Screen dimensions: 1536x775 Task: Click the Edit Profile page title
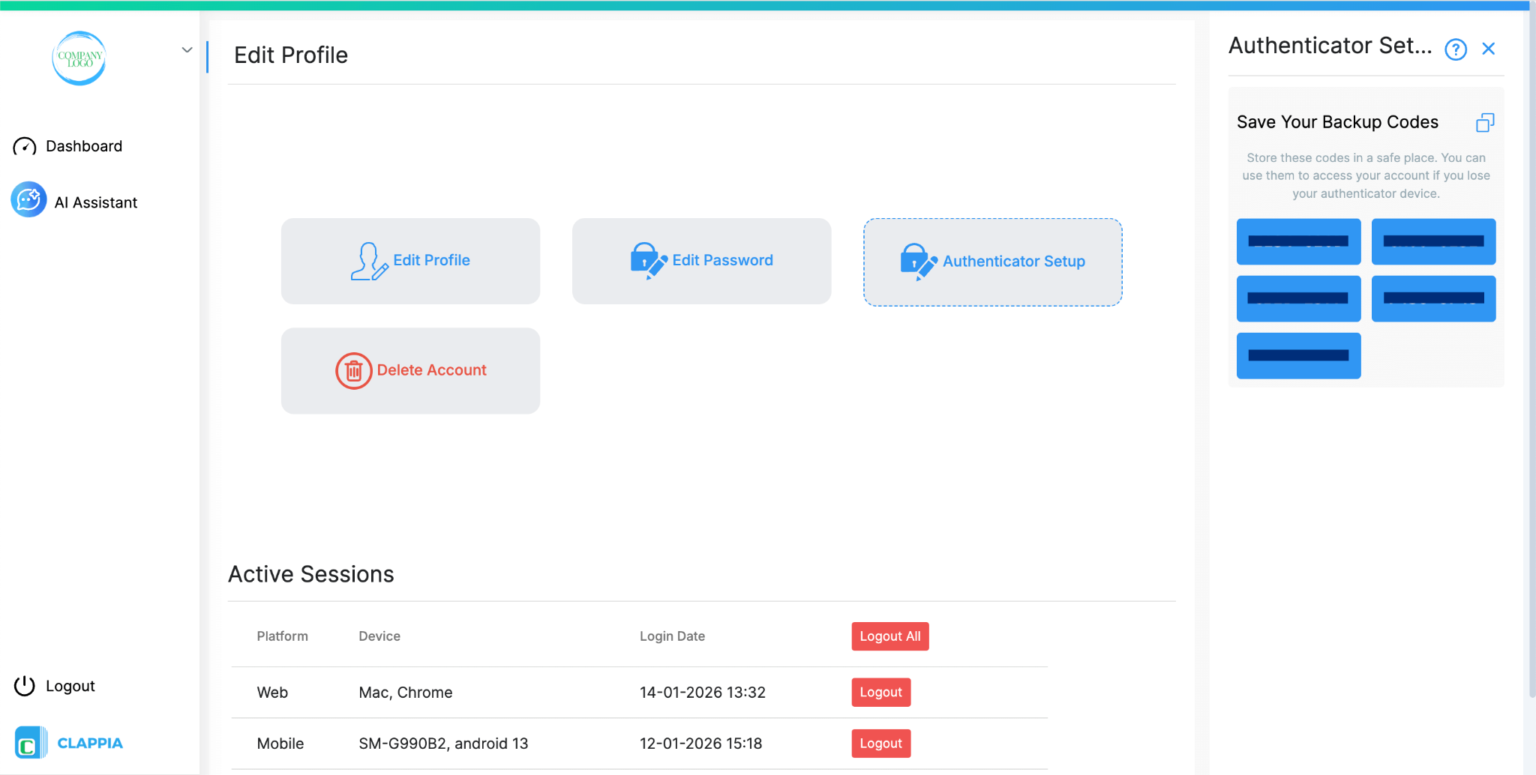pos(291,55)
